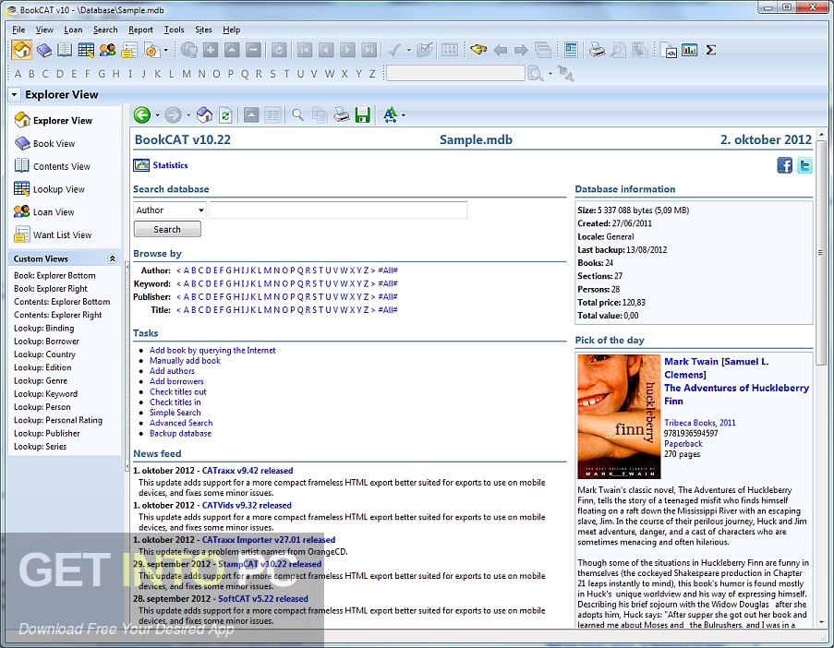Click the Refresh page icon in explorer toolbar

point(225,114)
